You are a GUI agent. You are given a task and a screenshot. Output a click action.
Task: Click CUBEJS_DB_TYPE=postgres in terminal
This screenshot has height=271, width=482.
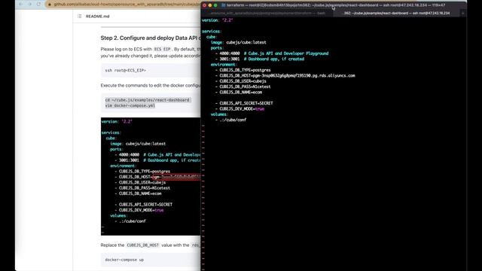point(245,70)
